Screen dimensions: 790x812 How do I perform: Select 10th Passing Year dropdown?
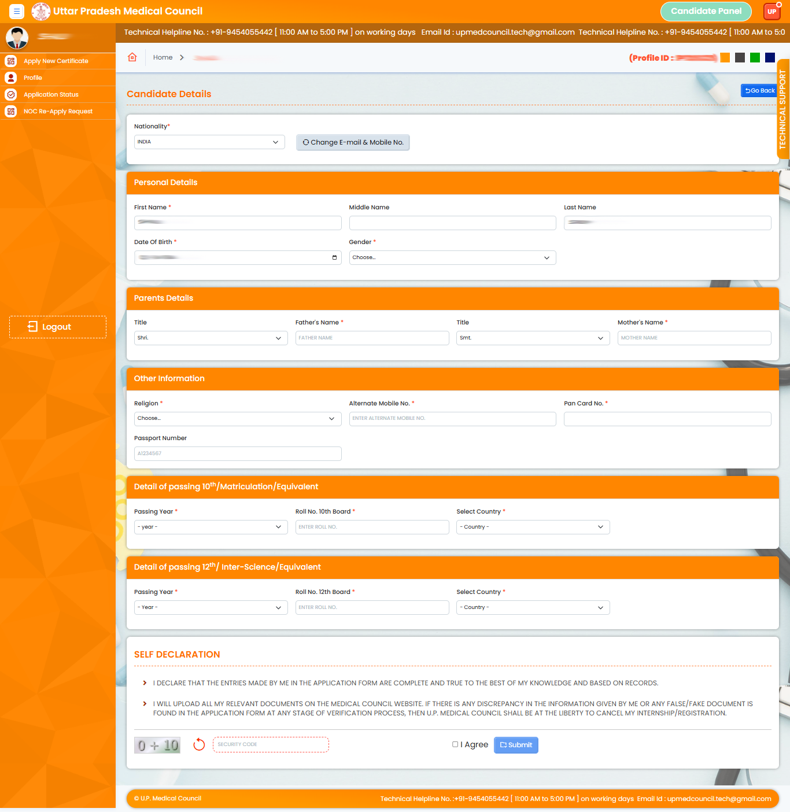coord(211,527)
